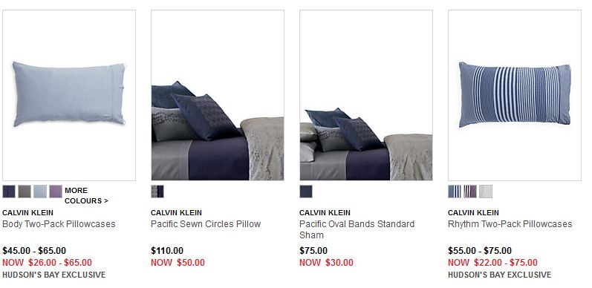592x288 pixels.
Task: Open Rhythm Two-Pack Pillowcases title link
Action: pos(510,224)
